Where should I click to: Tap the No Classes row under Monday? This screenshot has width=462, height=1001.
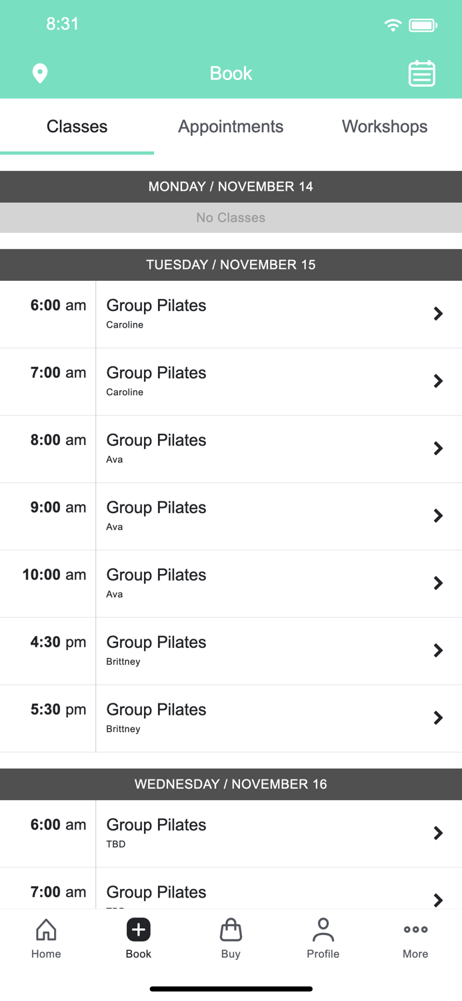click(231, 218)
